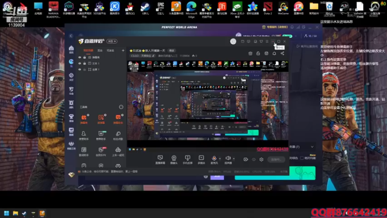Open the 粉丝点歌 tool
Viewport: 387px width, 218px height.
tap(118, 136)
